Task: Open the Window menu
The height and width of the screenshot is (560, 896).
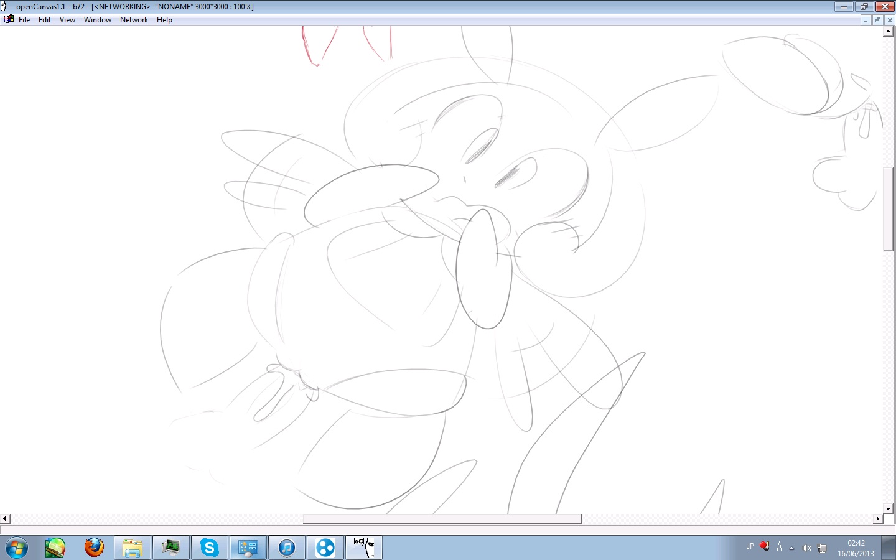Action: 98,20
